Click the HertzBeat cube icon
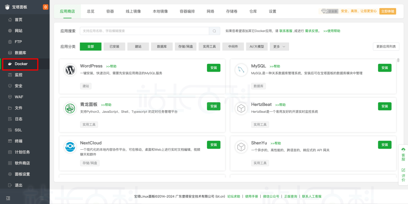This screenshot has width=408, height=204. pyautogui.click(x=241, y=109)
